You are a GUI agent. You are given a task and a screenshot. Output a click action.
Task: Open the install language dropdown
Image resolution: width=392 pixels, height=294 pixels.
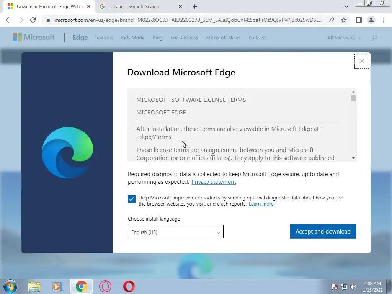point(175,232)
